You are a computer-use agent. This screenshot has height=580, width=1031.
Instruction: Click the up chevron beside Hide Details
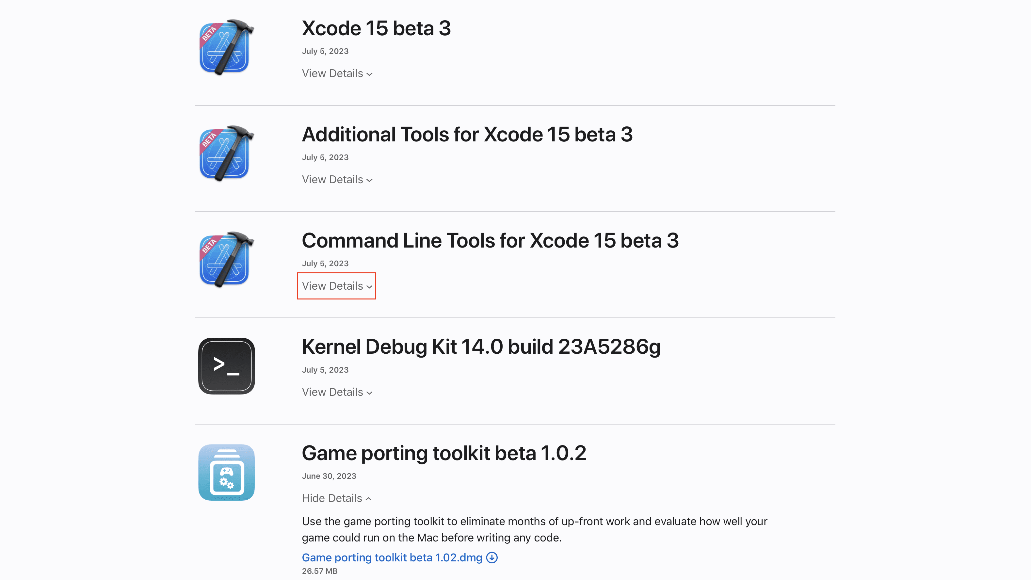369,499
